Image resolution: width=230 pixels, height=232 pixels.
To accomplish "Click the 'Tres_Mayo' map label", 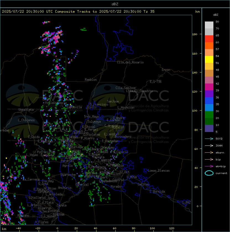I will coord(91,117).
